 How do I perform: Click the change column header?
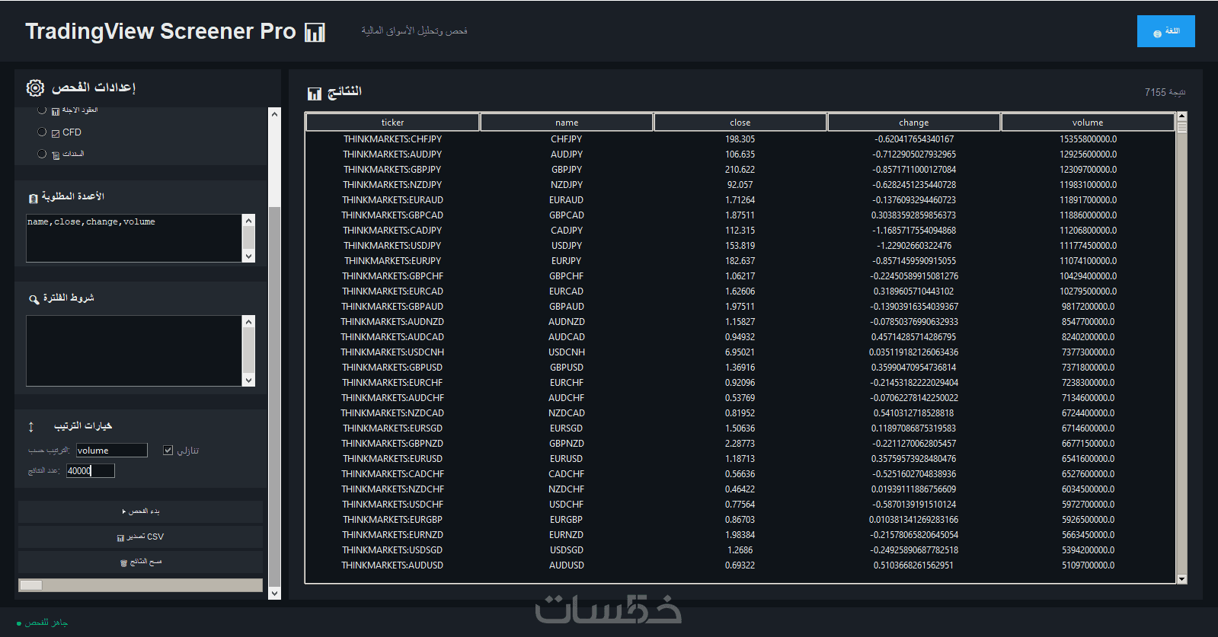[x=913, y=123]
